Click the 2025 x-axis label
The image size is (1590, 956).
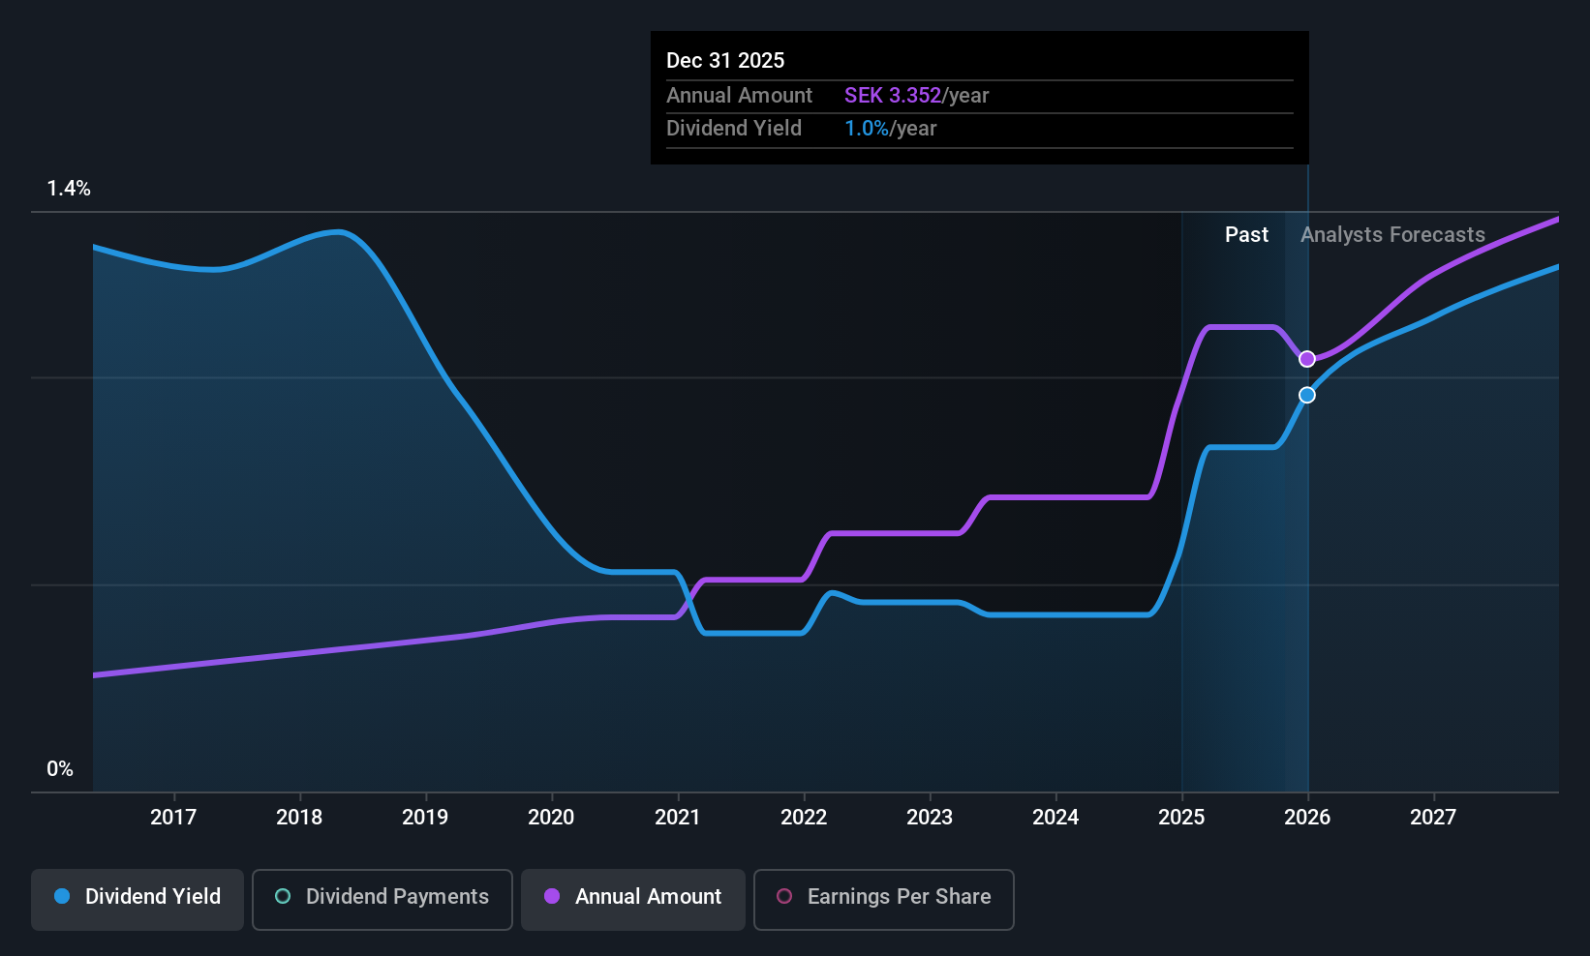click(1181, 818)
